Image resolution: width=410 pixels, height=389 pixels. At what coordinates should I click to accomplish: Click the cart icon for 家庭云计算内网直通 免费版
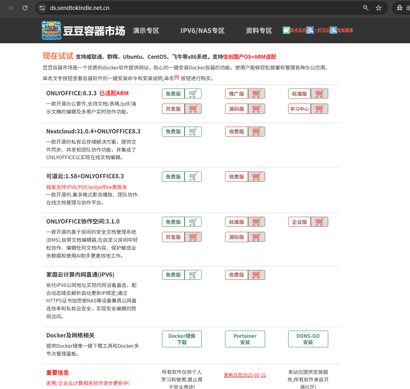pyautogui.click(x=193, y=275)
